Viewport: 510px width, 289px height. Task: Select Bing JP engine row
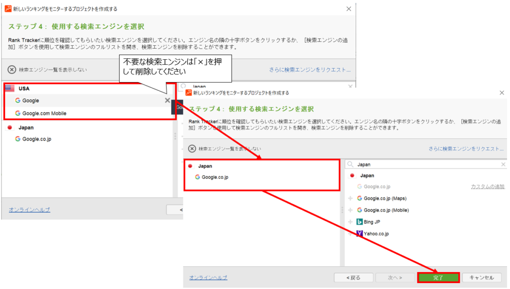(368, 222)
